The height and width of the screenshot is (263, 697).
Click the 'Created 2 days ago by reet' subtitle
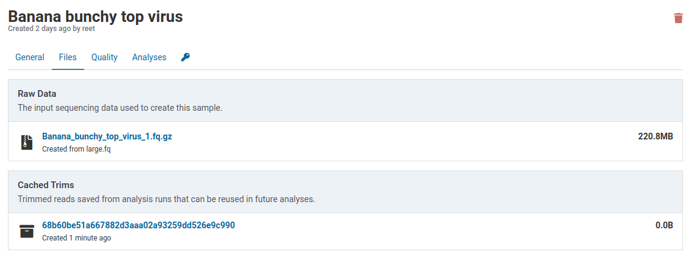tap(52, 28)
